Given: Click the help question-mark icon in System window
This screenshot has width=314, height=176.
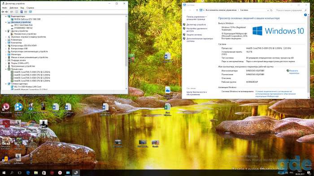Looking at the screenshot, I should [x=305, y=15].
